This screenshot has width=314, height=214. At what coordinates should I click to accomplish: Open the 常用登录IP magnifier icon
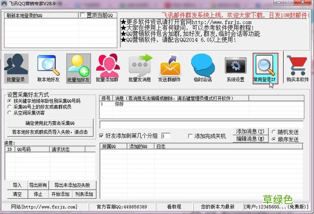pos(265,68)
